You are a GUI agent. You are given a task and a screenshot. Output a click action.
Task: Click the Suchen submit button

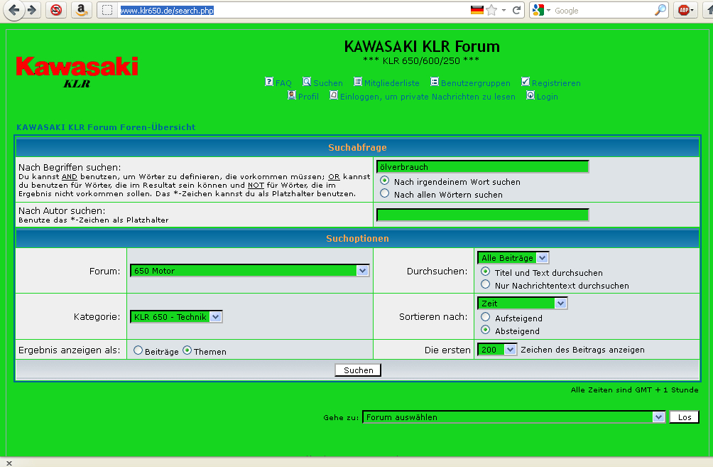358,370
